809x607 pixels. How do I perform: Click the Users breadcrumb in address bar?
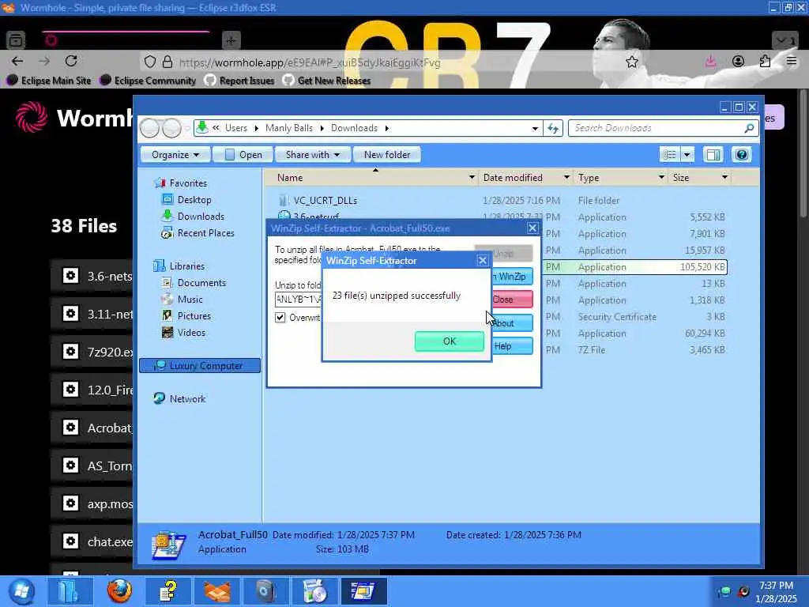[x=235, y=128]
